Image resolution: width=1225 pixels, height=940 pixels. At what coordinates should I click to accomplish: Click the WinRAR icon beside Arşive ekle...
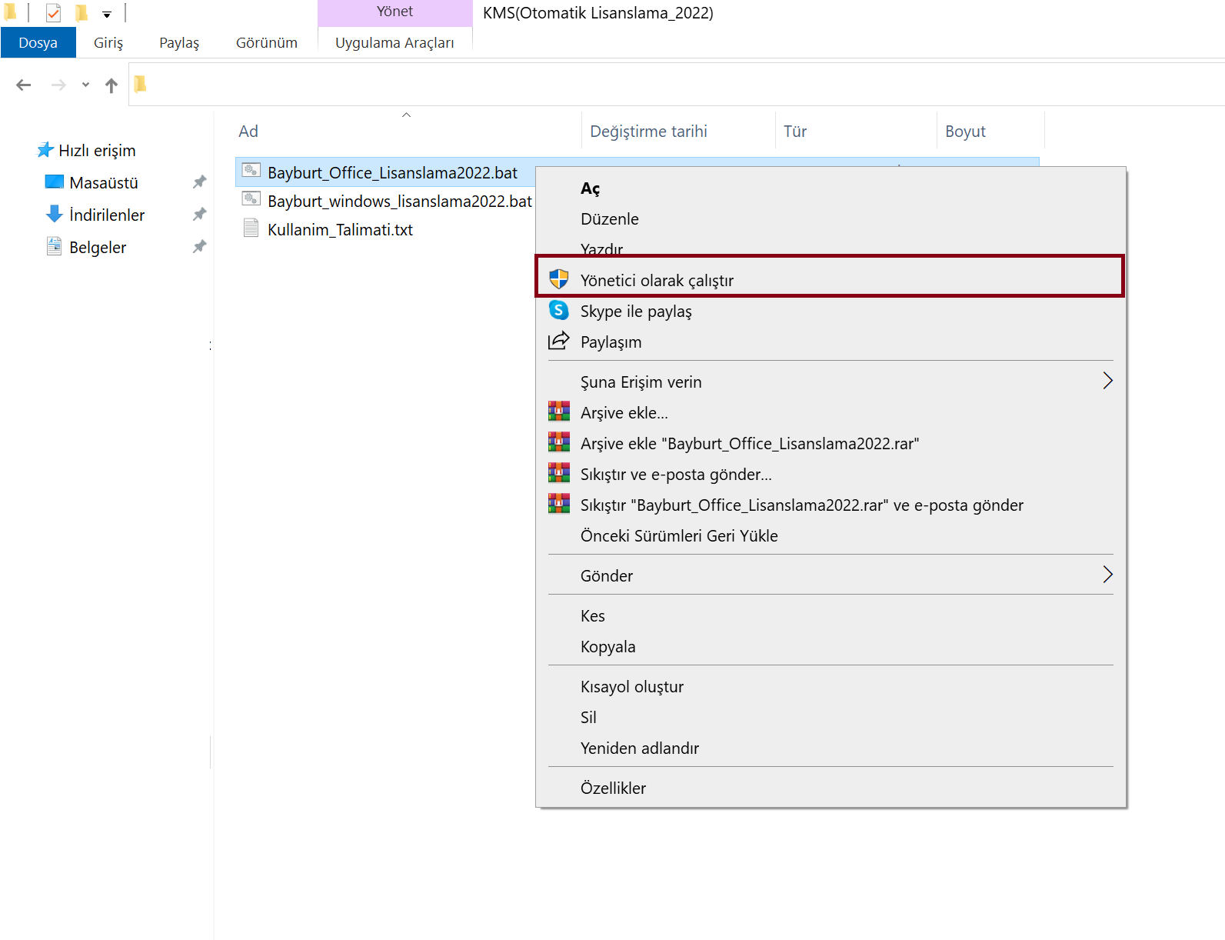point(559,412)
